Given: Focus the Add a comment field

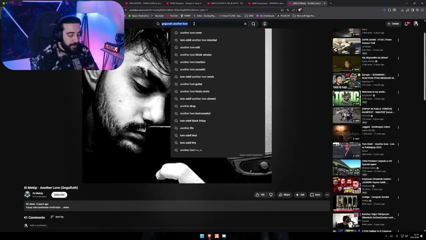Looking at the screenshot, I should click(178, 225).
